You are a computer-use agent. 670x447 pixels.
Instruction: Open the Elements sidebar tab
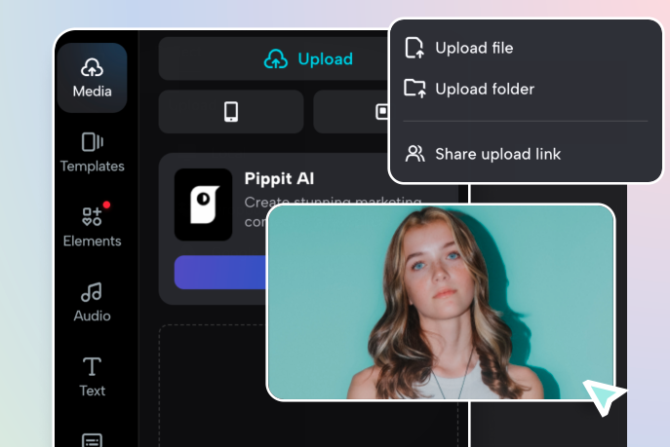coord(92,225)
